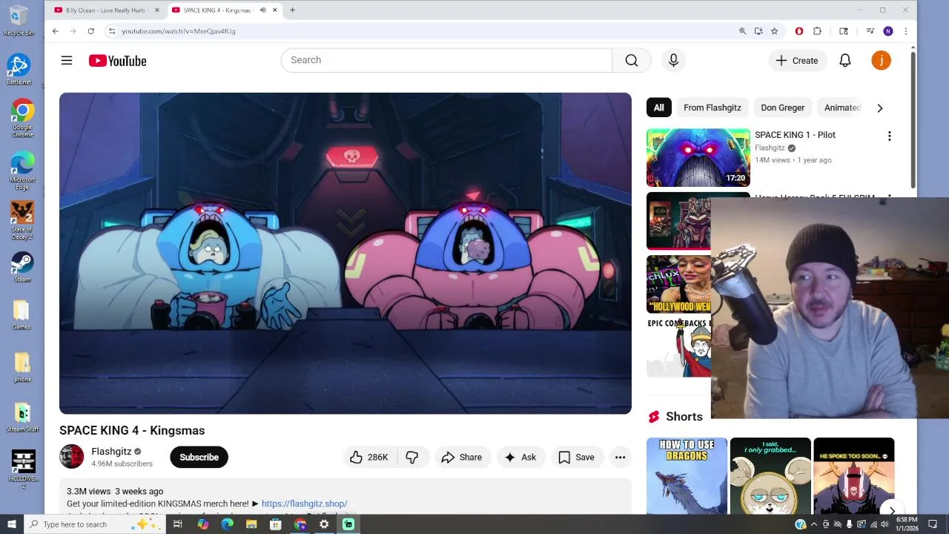This screenshot has width=949, height=534.
Task: Select the From Flashgitz chip
Action: click(x=712, y=108)
